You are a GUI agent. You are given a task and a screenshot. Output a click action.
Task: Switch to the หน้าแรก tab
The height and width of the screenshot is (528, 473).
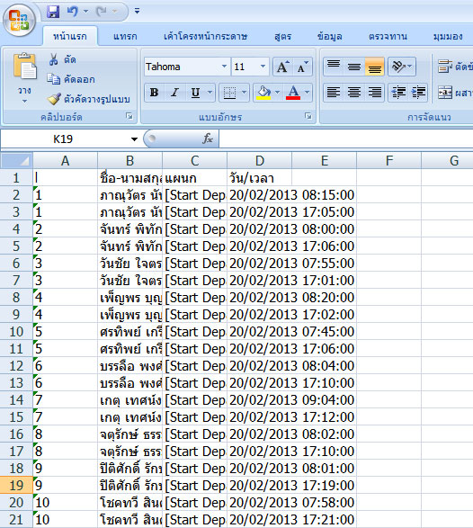point(69,36)
